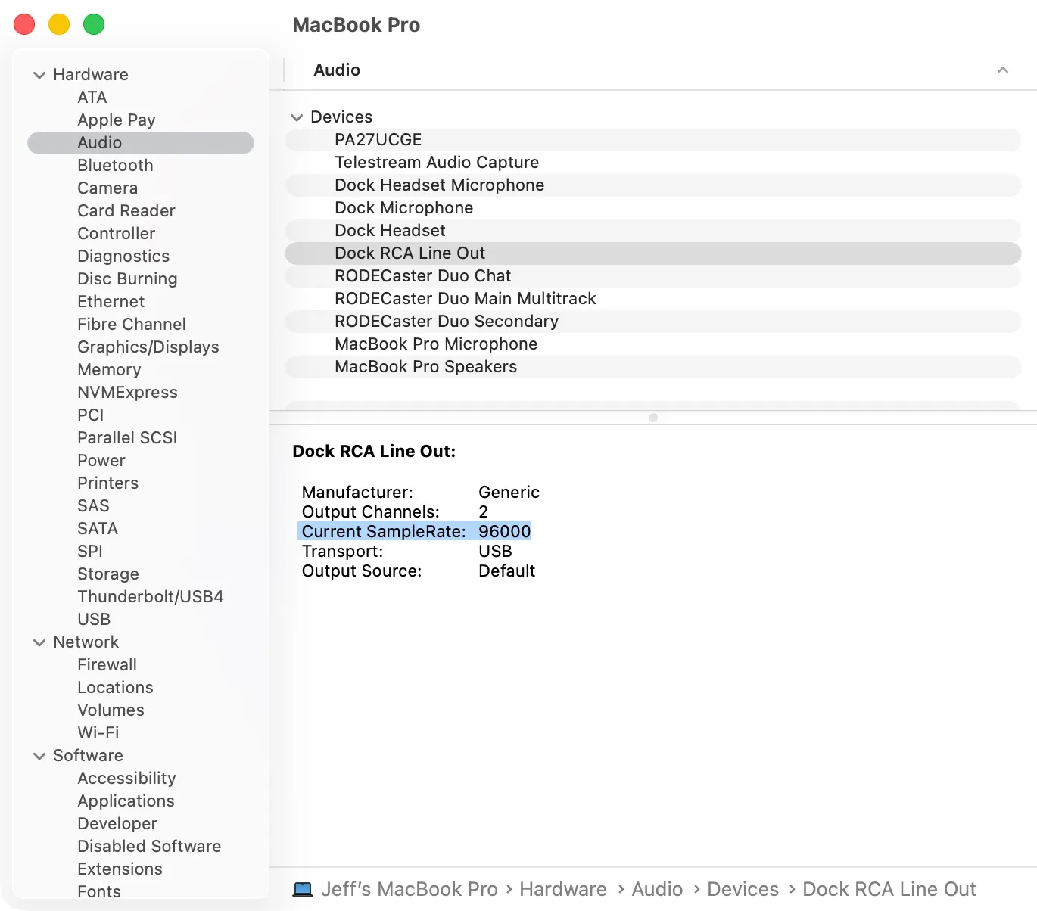The width and height of the screenshot is (1037, 911).
Task: Select Parallel SCSI in the sidebar
Action: (x=127, y=438)
